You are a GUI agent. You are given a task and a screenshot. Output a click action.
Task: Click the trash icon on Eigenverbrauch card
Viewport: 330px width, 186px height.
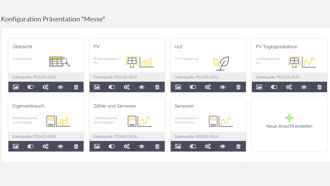[x=76, y=146]
